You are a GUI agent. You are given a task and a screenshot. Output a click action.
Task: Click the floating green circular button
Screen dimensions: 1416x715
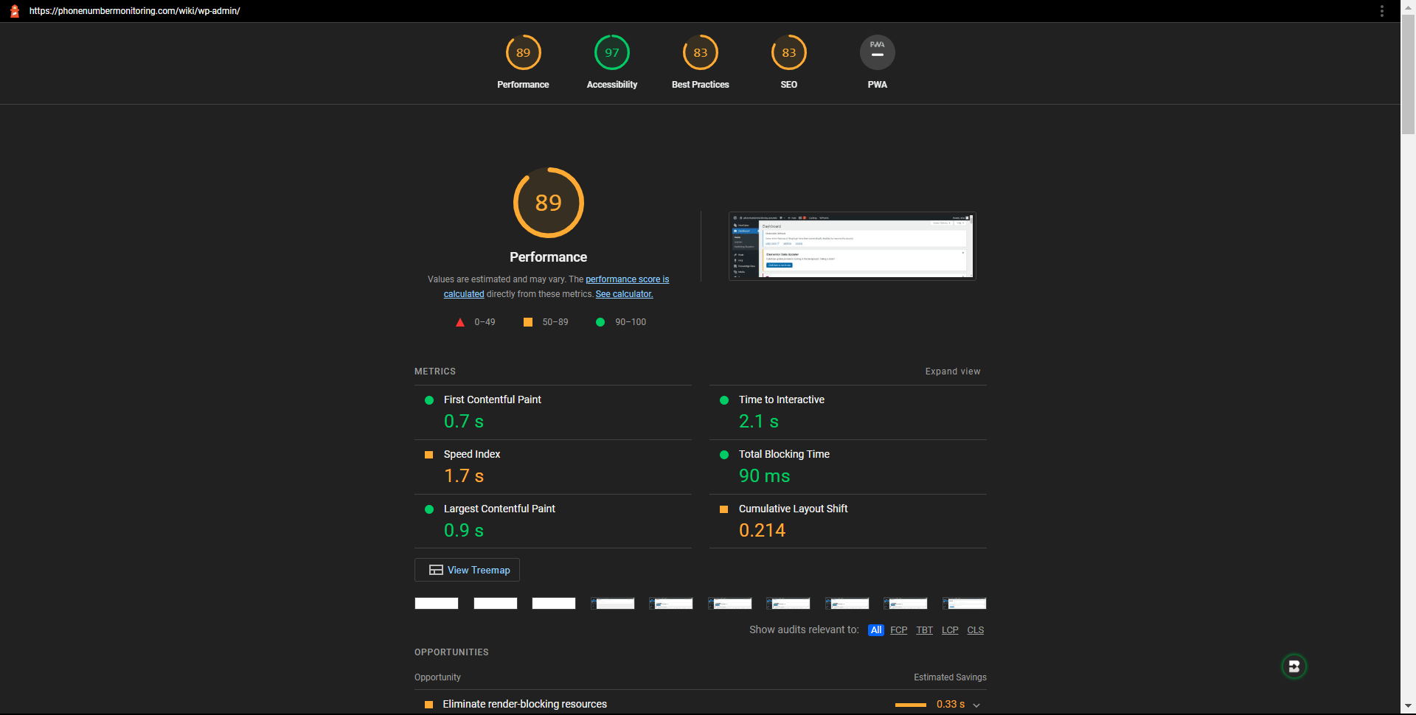pos(1294,666)
